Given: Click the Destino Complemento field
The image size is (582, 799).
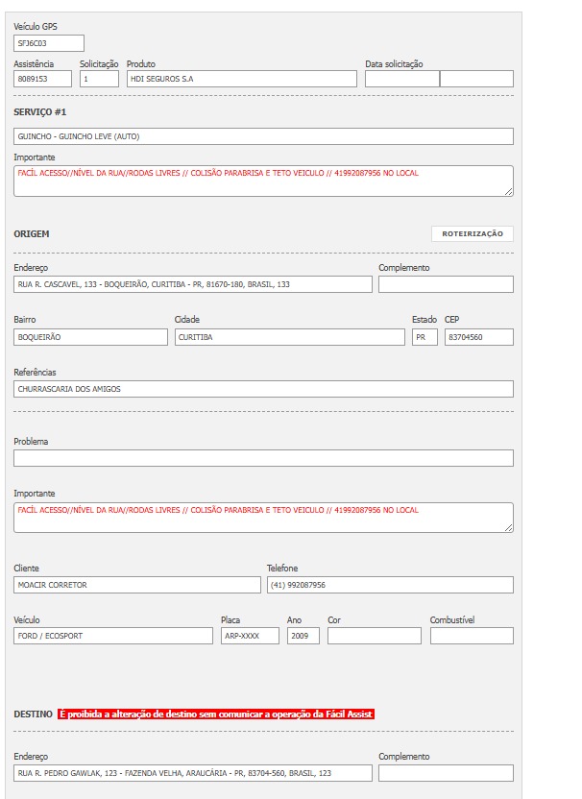Looking at the screenshot, I should click(446, 773).
